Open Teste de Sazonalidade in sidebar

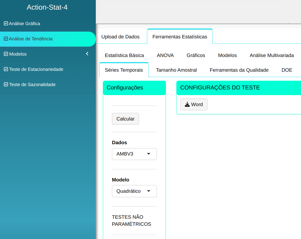[x=32, y=84]
